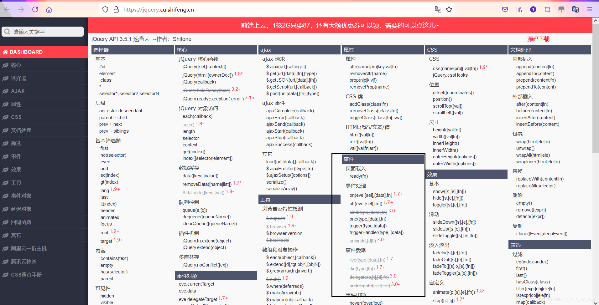Open the DASHBOARD sidebar item
The width and height of the screenshot is (599, 305).
44,52
